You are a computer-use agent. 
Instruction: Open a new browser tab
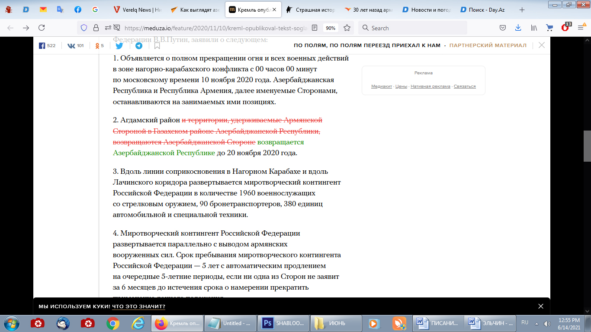(x=522, y=10)
